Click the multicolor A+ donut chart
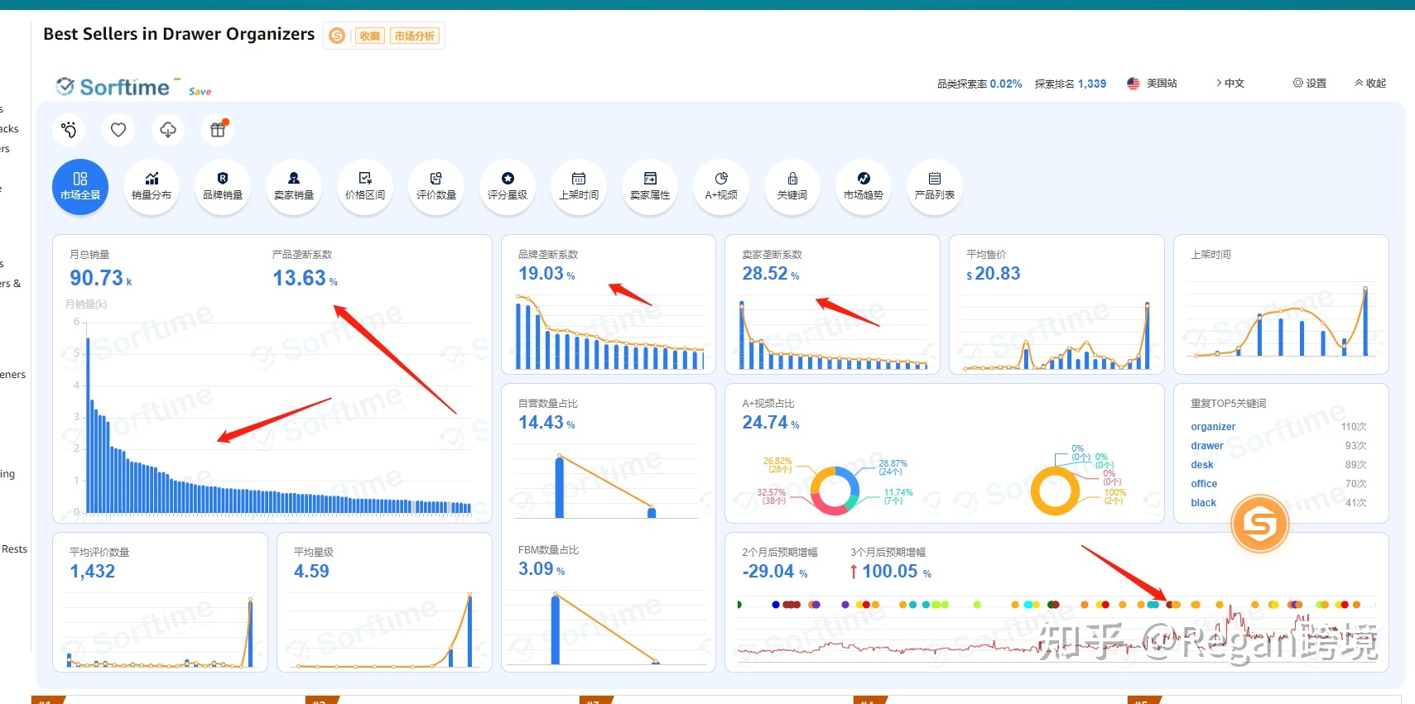The height and width of the screenshot is (704, 1415). coord(835,490)
